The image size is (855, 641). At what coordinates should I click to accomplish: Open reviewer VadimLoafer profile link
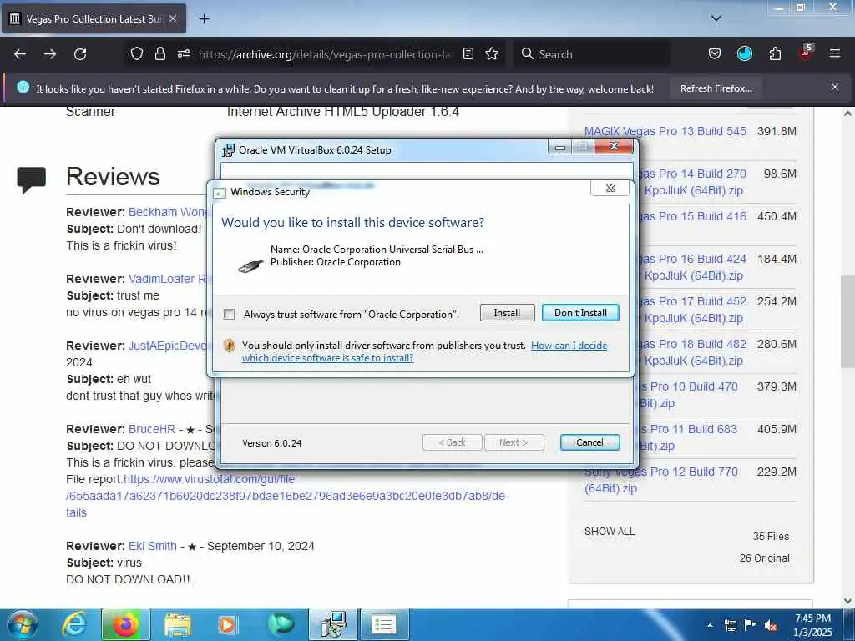(x=169, y=279)
